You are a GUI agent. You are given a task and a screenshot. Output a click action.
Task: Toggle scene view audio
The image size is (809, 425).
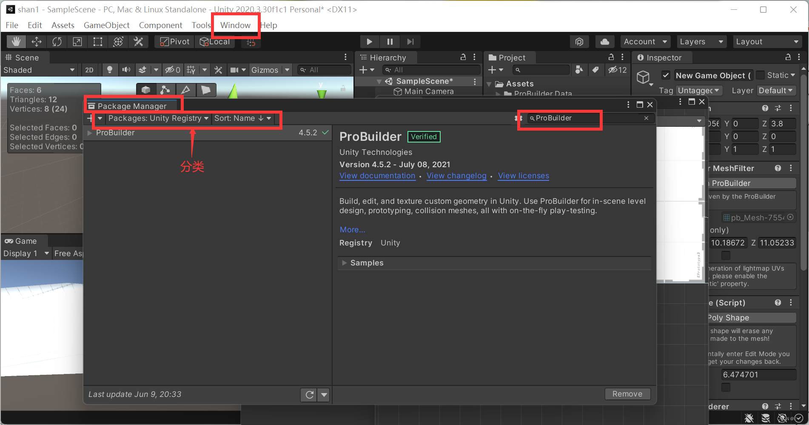(x=126, y=70)
